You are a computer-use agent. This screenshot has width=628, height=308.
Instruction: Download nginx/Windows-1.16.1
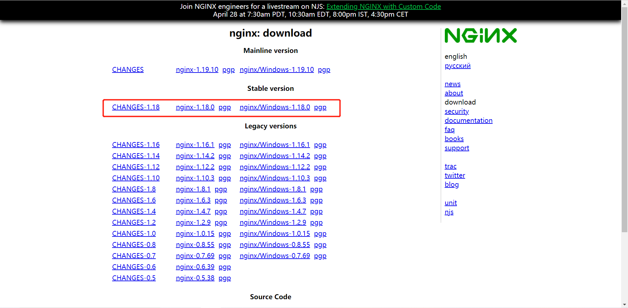click(x=275, y=145)
